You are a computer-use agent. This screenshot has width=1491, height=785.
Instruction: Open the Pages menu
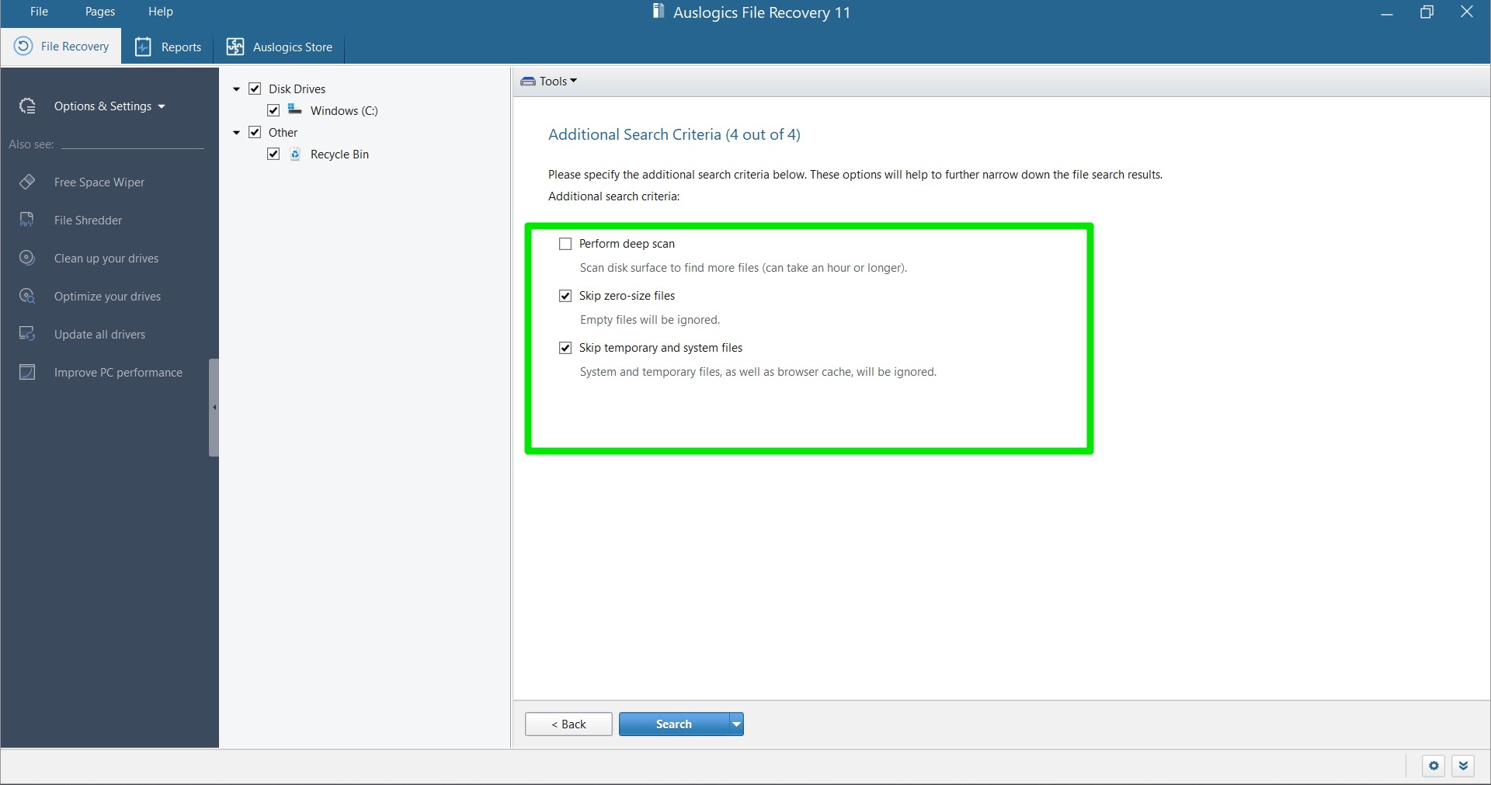click(x=100, y=12)
